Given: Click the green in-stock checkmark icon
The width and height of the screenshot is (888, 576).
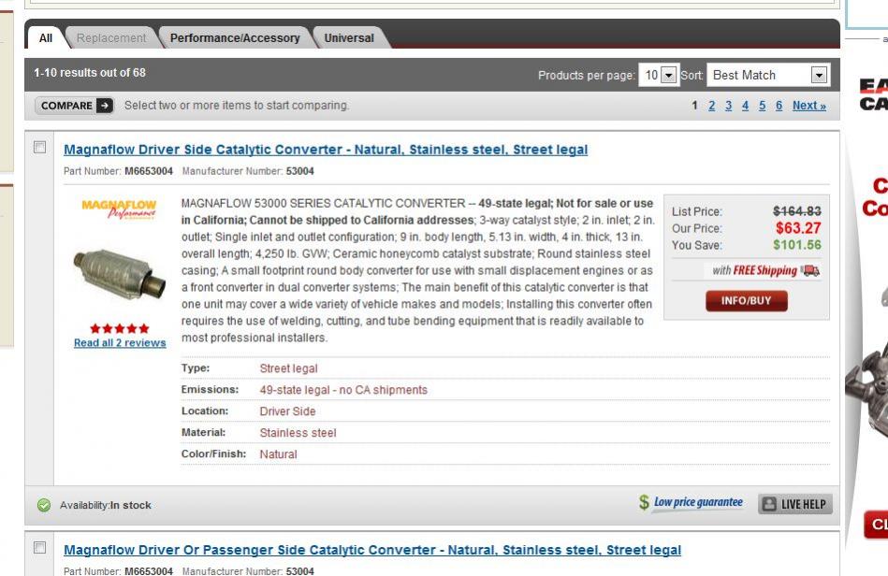Looking at the screenshot, I should (x=43, y=506).
